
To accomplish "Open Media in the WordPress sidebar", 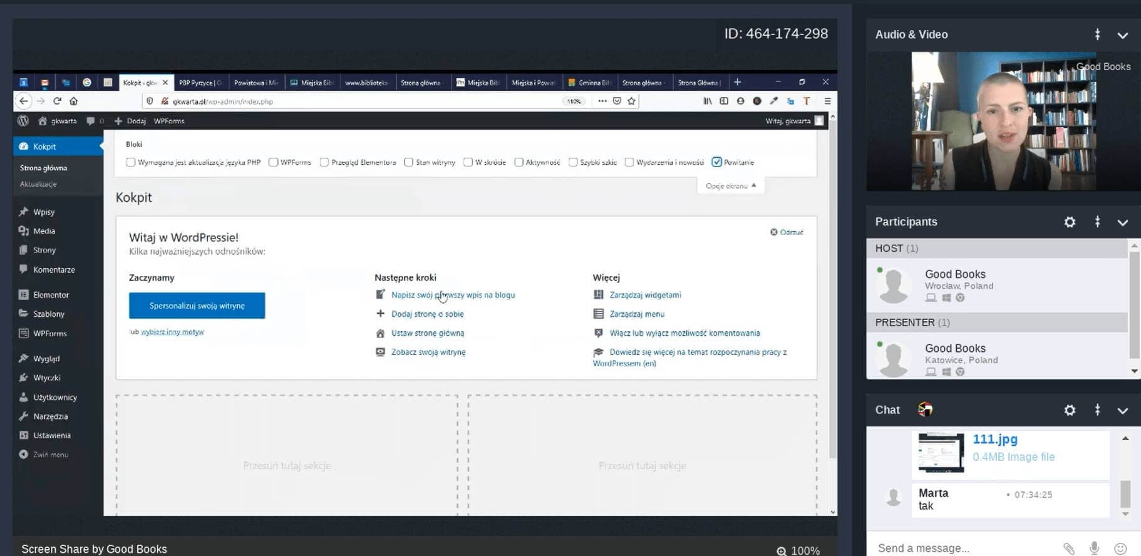I will 44,230.
